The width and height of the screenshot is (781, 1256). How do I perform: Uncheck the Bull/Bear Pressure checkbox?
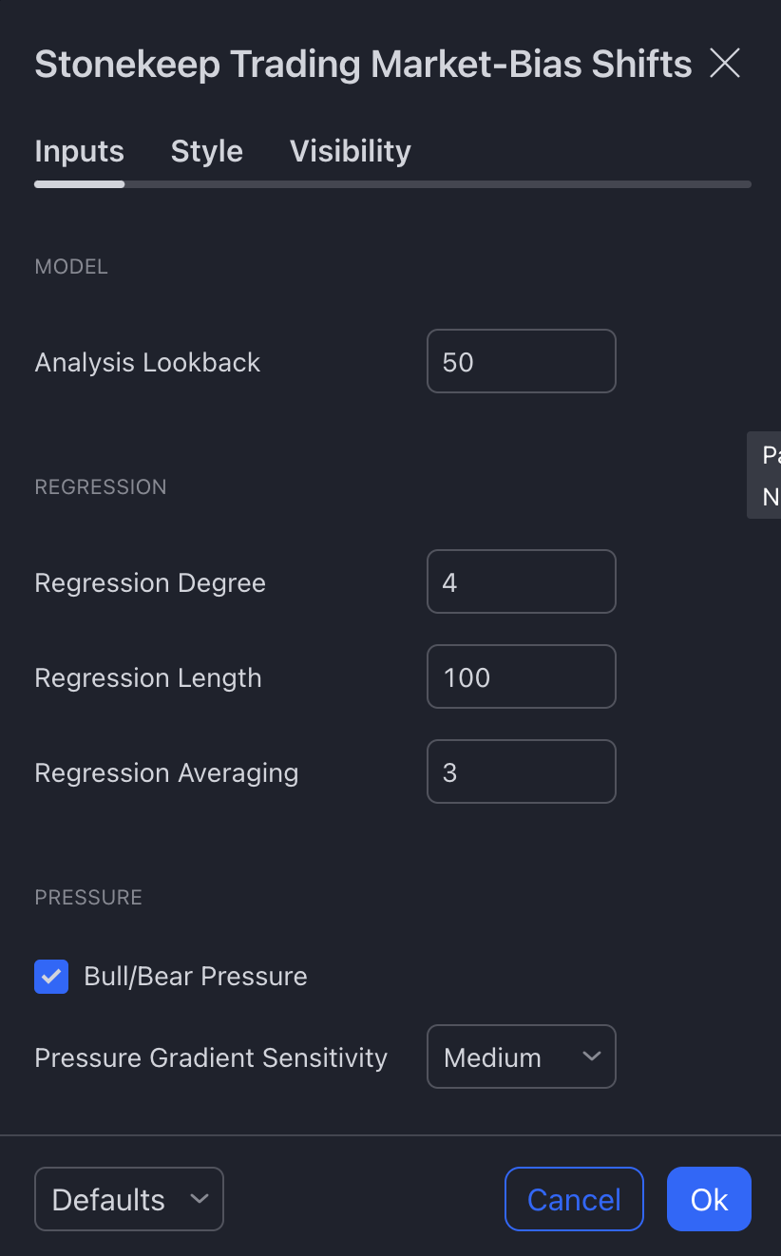(51, 976)
